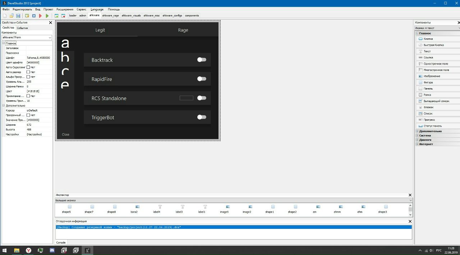Select the Флажок component
The image size is (460, 255).
[438, 107]
